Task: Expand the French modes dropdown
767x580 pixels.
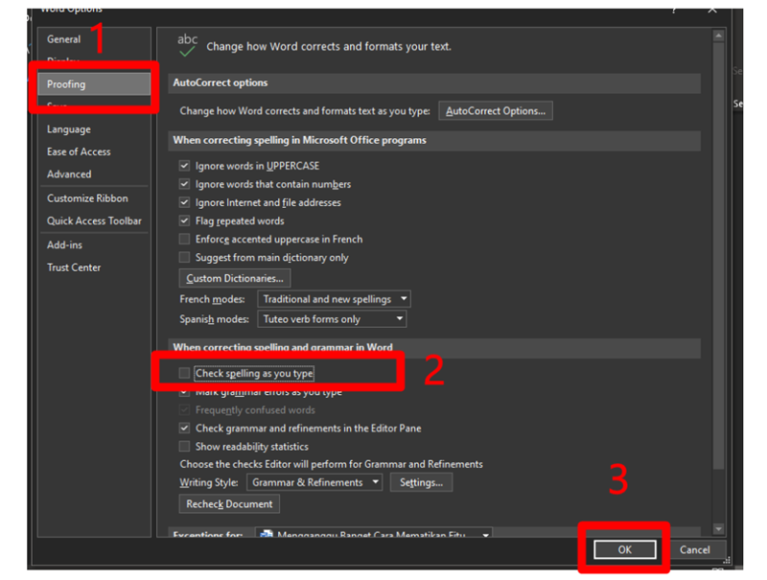Action: [x=335, y=300]
